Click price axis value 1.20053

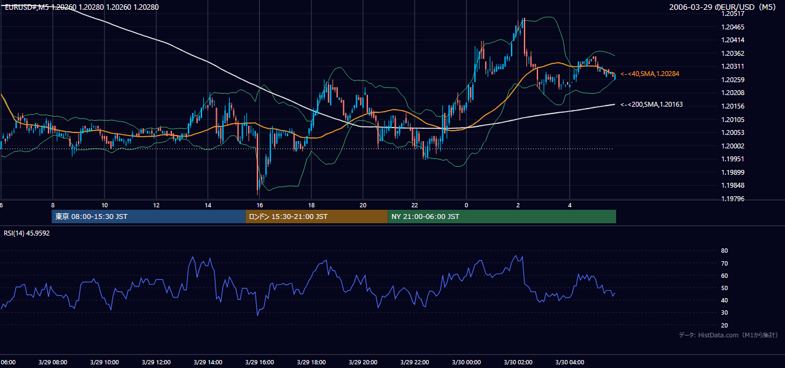tap(733, 132)
